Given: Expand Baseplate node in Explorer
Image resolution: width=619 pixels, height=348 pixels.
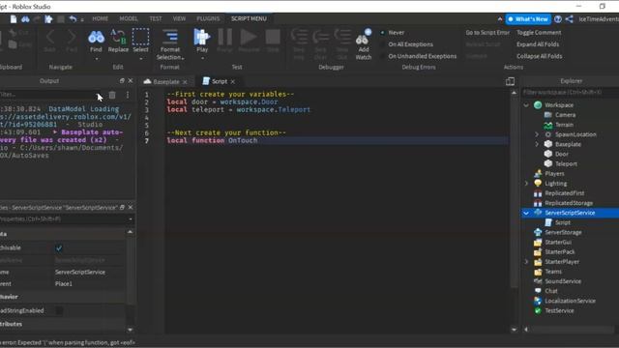Looking at the screenshot, I should coord(537,144).
